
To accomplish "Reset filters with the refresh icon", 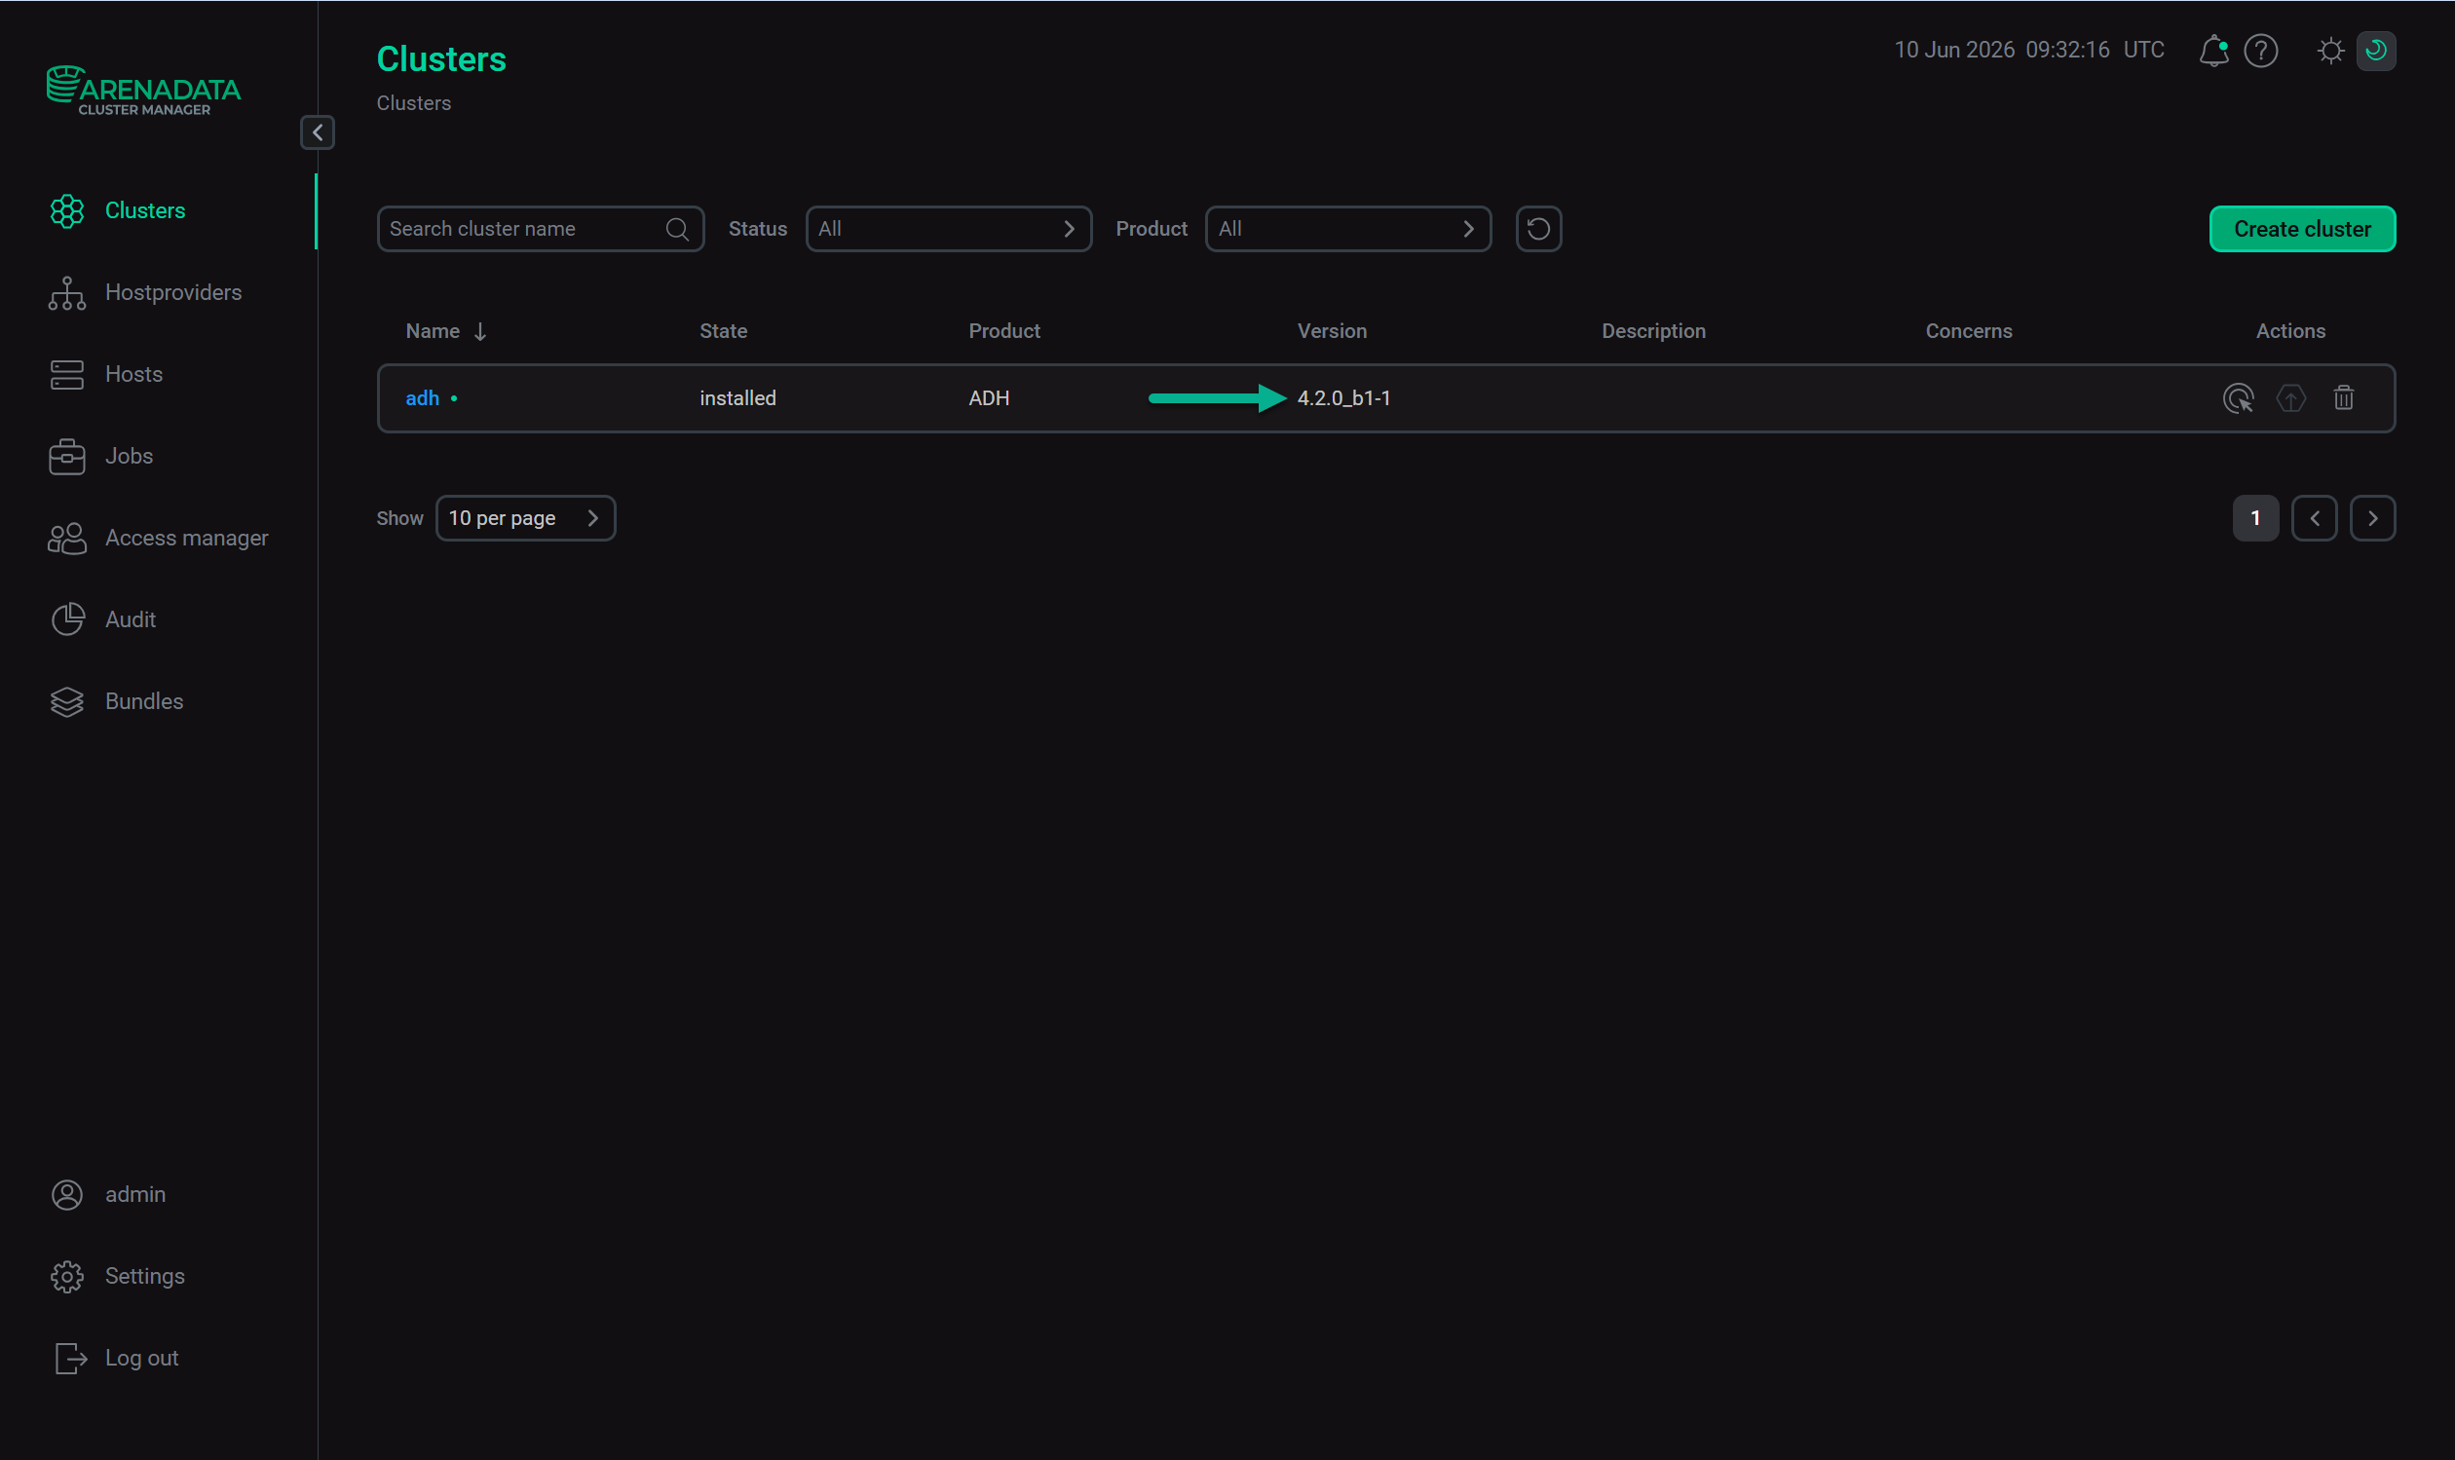I will pyautogui.click(x=1538, y=229).
